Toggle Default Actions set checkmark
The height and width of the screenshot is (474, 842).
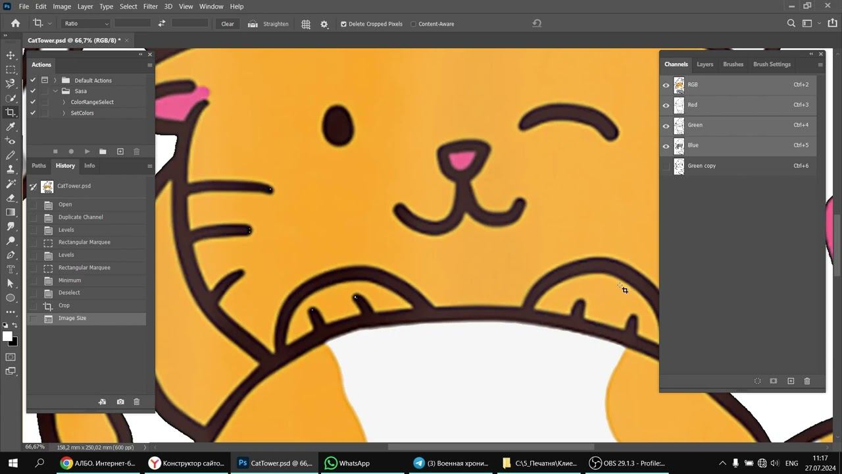[x=33, y=80]
